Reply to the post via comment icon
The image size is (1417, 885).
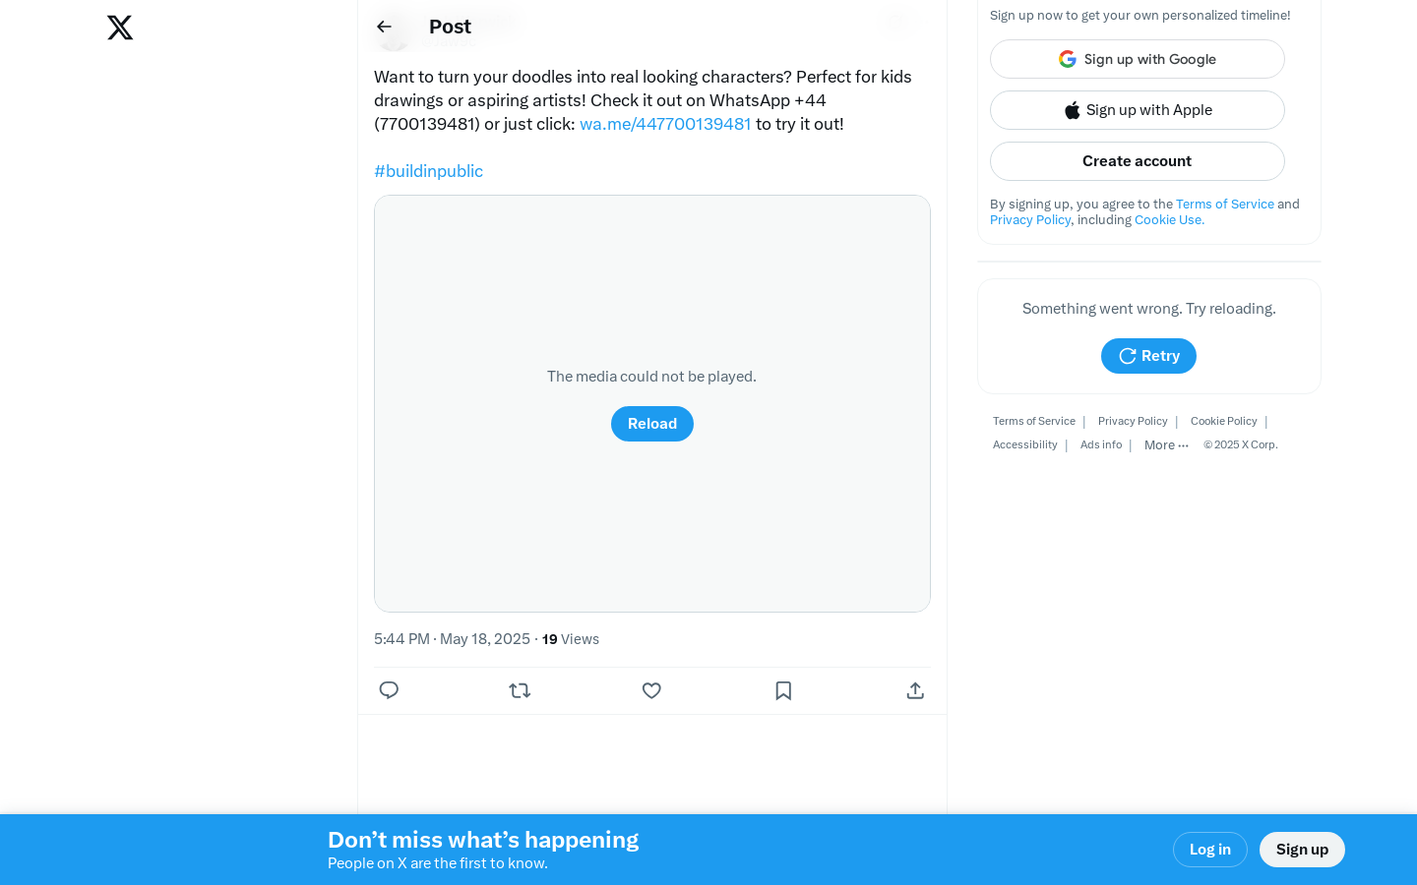coord(389,690)
